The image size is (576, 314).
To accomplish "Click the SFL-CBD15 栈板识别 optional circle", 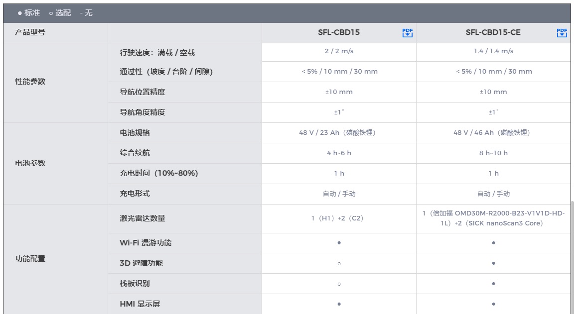I will (339, 284).
